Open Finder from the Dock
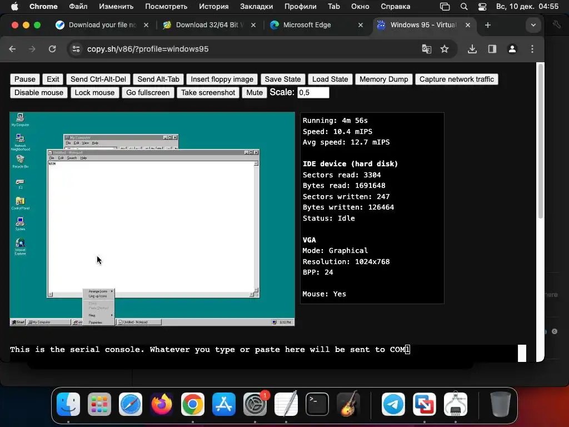 pyautogui.click(x=68, y=404)
